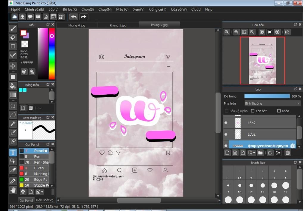The height and width of the screenshot is (211, 305).
Task: Select the Lasso tool
Action: pyautogui.click(x=13, y=115)
